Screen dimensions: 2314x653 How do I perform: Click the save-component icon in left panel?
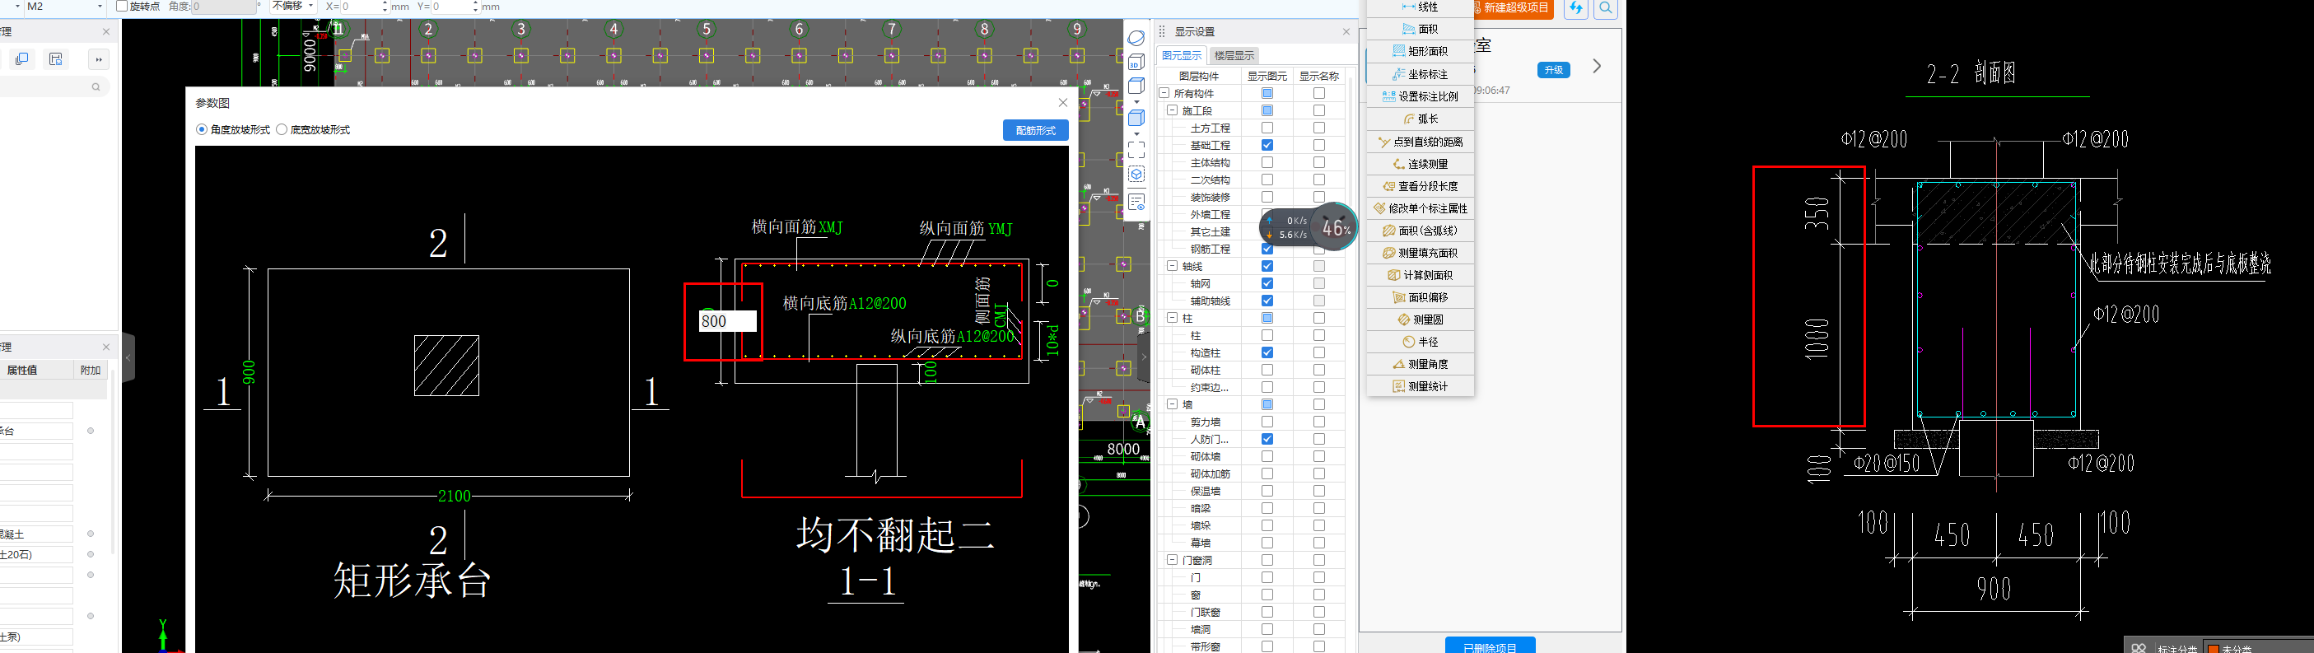coord(55,59)
